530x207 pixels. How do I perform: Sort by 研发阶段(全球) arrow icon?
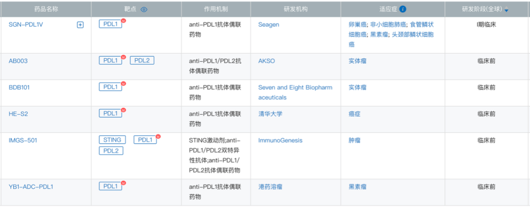coord(506,10)
